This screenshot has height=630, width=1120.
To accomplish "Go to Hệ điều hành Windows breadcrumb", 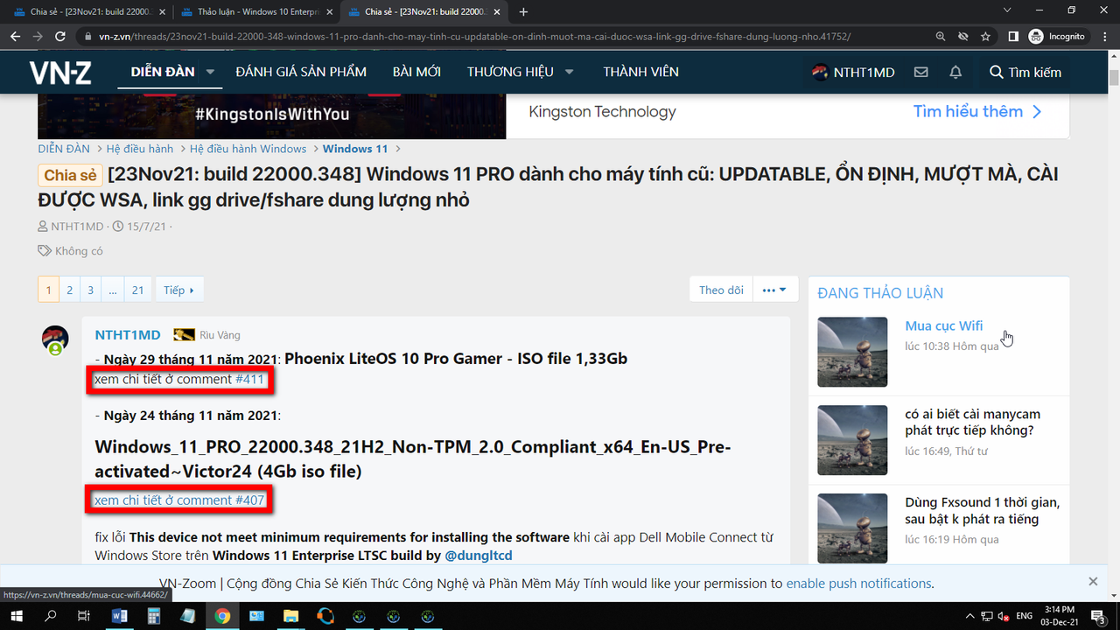I will (248, 149).
